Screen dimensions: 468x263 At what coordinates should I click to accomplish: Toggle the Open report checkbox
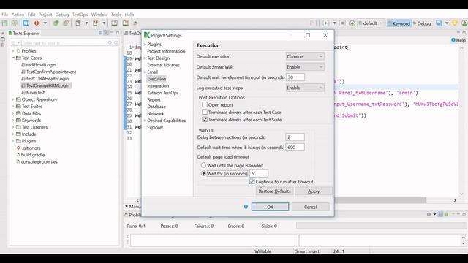[205, 104]
